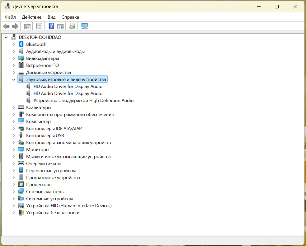306x246 pixels.
Task: Click the Update driver toolbar icon
Action: 73,26
